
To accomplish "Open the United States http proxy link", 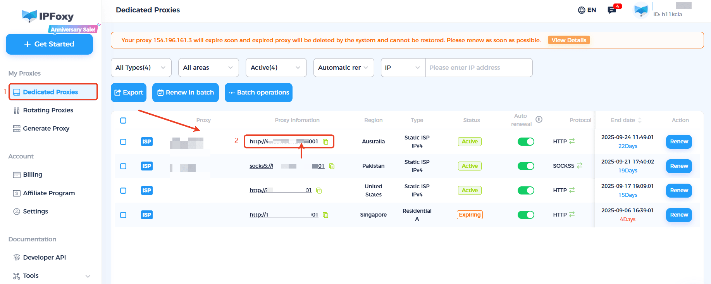I will pos(281,191).
